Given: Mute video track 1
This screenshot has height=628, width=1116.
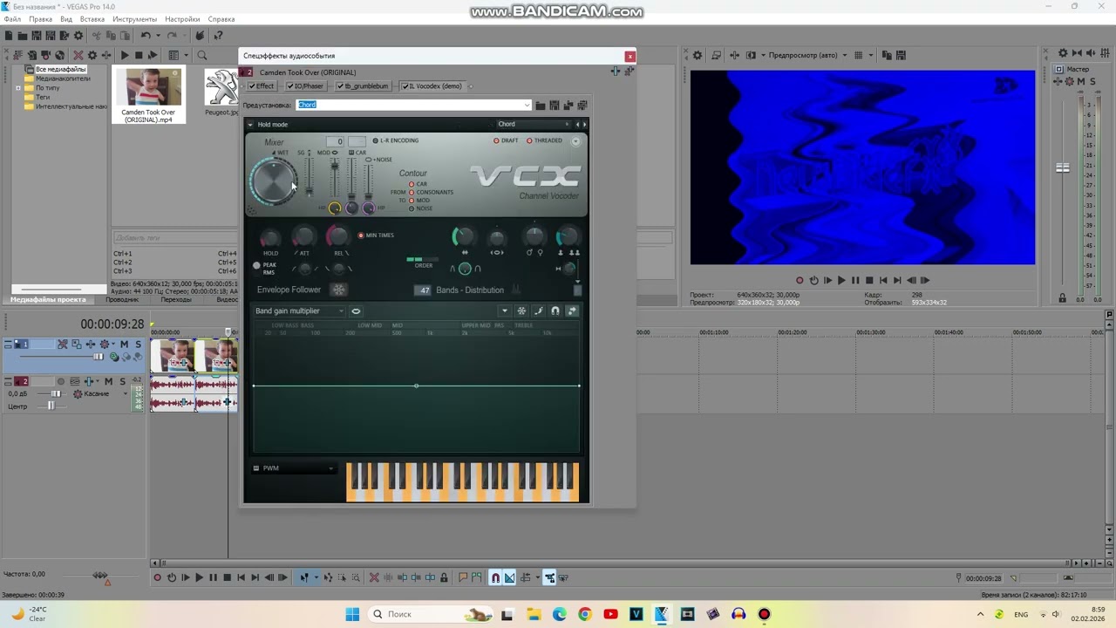Looking at the screenshot, I should pos(124,345).
